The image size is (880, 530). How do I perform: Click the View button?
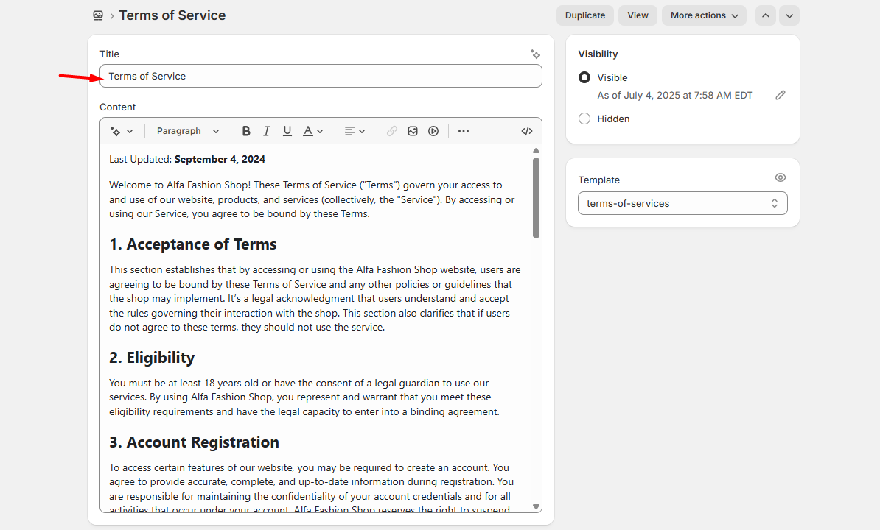click(x=638, y=15)
